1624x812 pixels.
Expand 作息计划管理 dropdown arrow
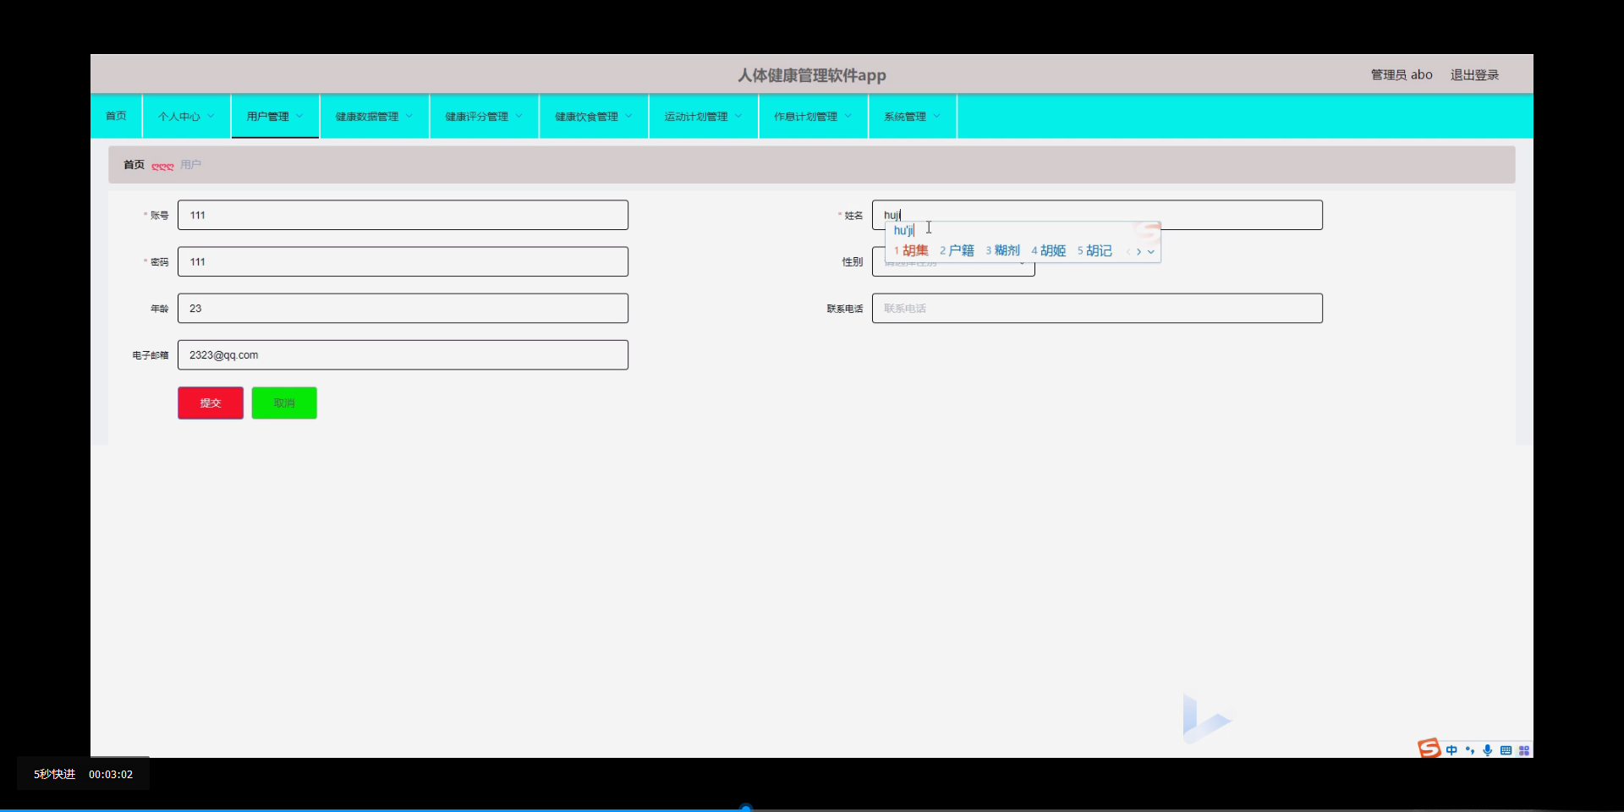click(x=848, y=116)
